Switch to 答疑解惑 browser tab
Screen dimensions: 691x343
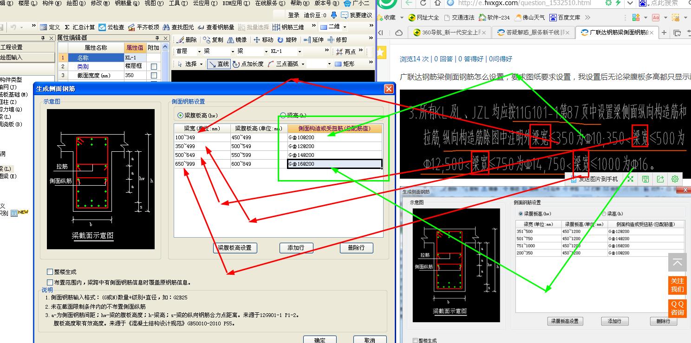tap(533, 32)
